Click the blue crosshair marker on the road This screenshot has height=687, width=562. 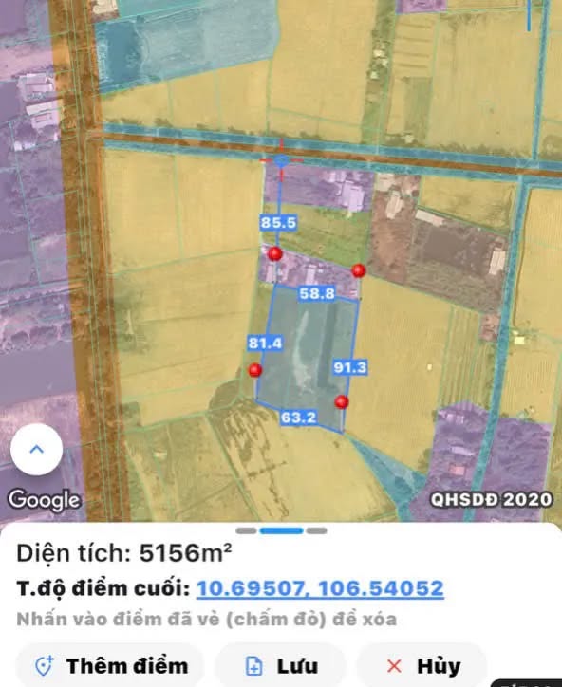point(281,160)
